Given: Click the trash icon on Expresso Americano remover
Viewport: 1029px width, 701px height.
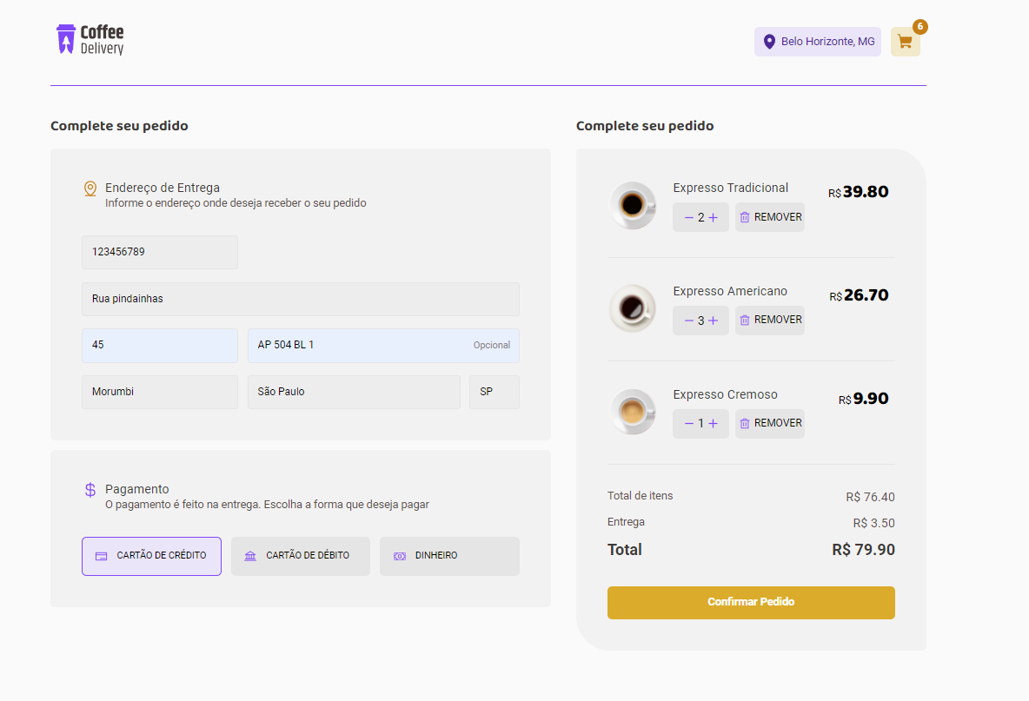Looking at the screenshot, I should (747, 320).
